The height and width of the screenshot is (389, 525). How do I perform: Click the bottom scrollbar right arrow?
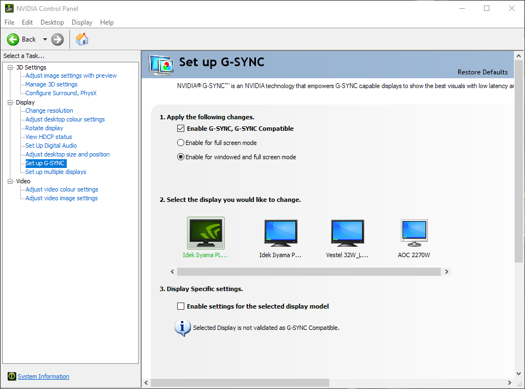pos(509,382)
